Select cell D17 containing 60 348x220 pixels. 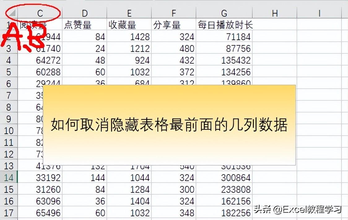85,213
